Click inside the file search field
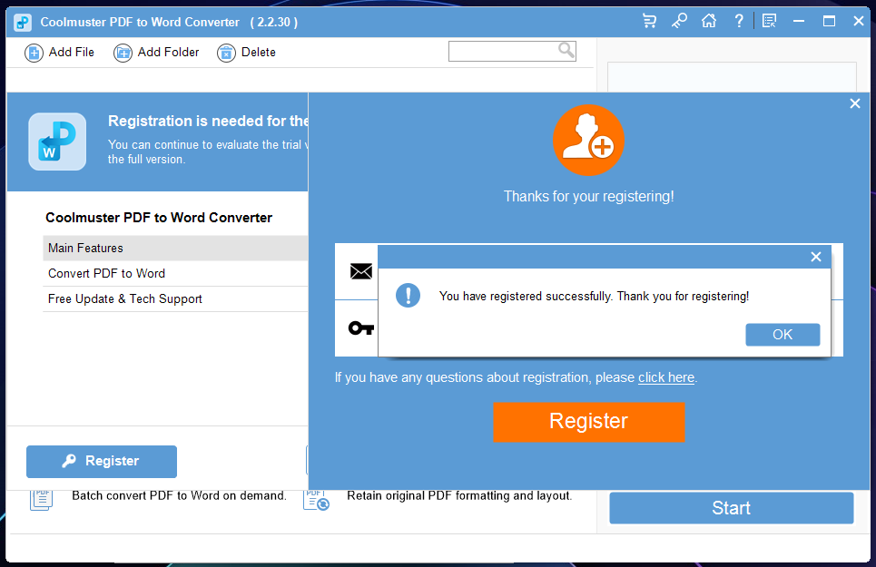Image resolution: width=876 pixels, height=567 pixels. [x=503, y=52]
